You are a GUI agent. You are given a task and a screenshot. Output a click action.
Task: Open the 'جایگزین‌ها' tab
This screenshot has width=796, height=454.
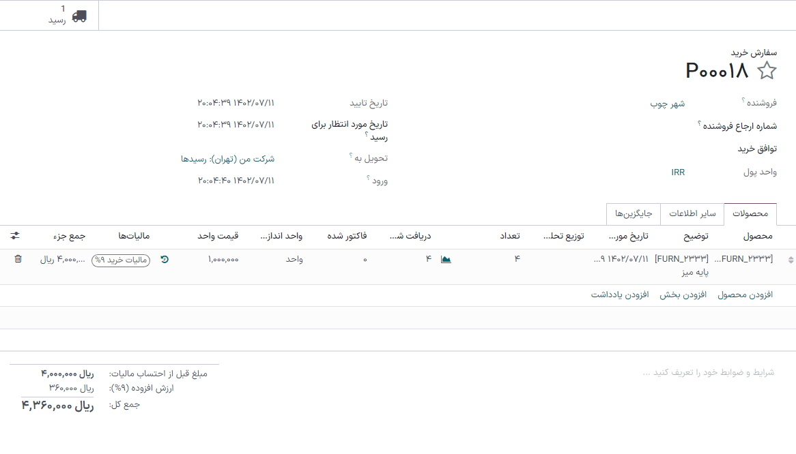click(x=633, y=214)
